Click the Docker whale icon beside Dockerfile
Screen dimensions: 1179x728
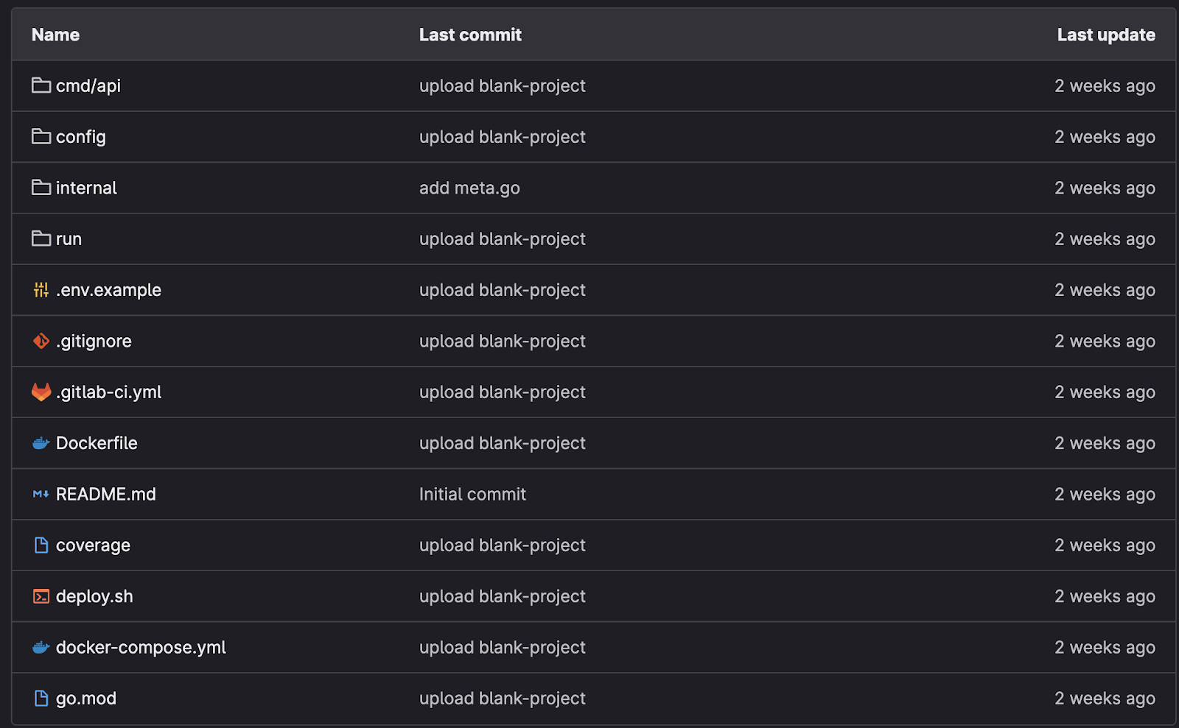pos(41,443)
